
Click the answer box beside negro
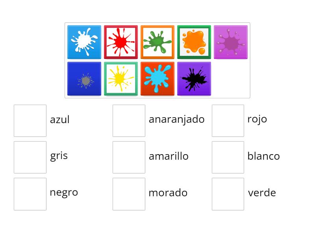tap(30, 194)
